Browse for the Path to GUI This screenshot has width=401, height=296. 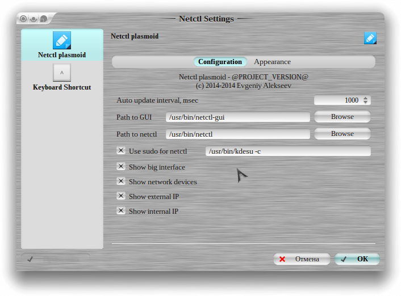342,117
